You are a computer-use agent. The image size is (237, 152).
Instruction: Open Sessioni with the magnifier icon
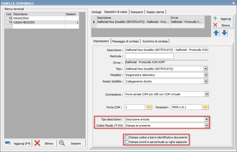(x=72, y=143)
